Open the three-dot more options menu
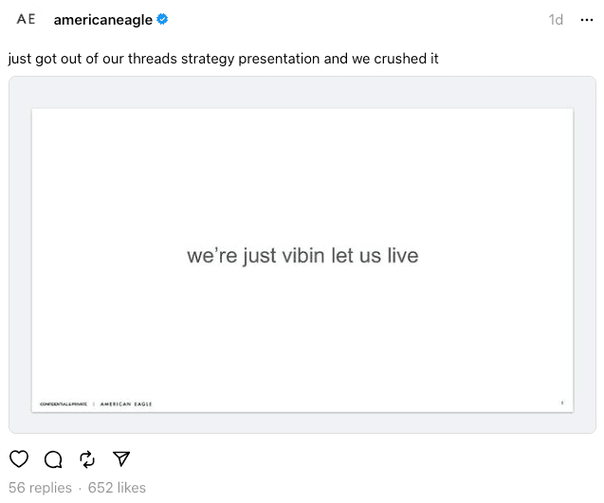Image resolution: width=604 pixels, height=503 pixels. click(x=587, y=20)
